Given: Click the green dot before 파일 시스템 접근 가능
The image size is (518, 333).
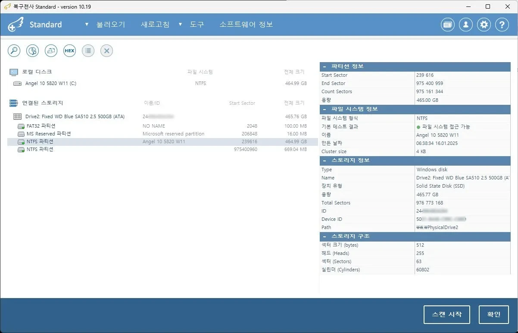Looking at the screenshot, I should click(418, 127).
